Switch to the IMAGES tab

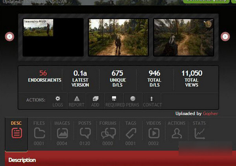click(62, 133)
